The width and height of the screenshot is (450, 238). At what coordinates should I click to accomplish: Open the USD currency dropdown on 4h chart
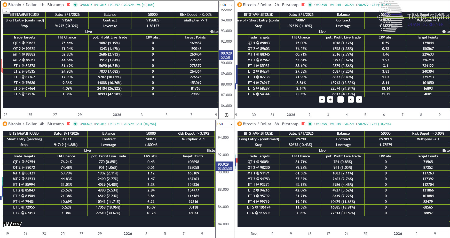point(225,124)
